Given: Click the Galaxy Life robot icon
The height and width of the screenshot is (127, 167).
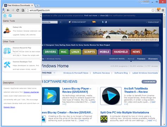Looking at the screenshot, I should (7, 30).
